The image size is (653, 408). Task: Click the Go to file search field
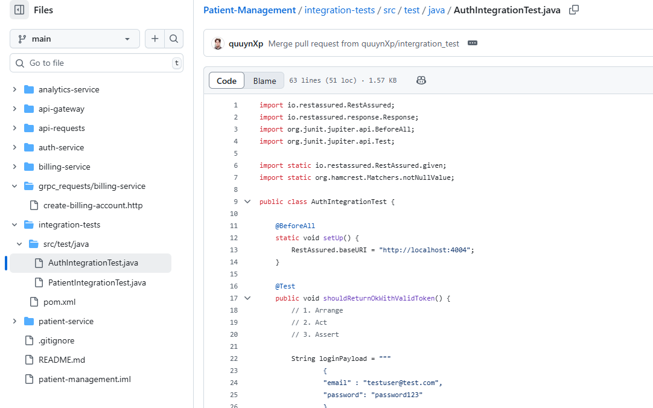pos(97,63)
